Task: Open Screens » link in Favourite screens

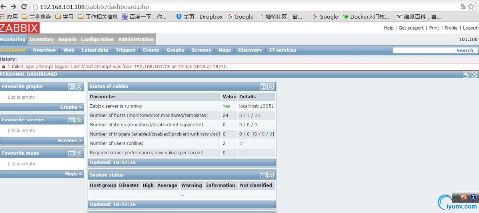Action: [x=70, y=140]
